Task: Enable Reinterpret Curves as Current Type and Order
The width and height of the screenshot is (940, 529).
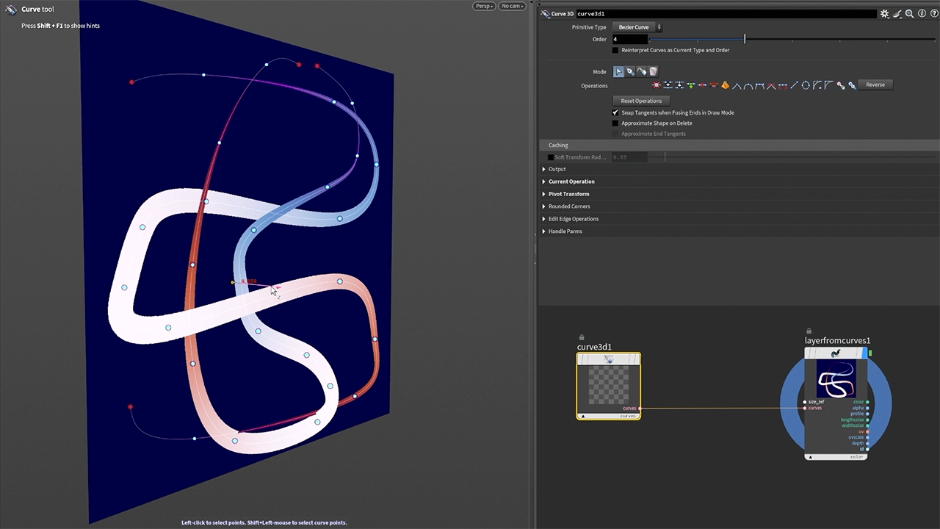Action: click(x=615, y=50)
